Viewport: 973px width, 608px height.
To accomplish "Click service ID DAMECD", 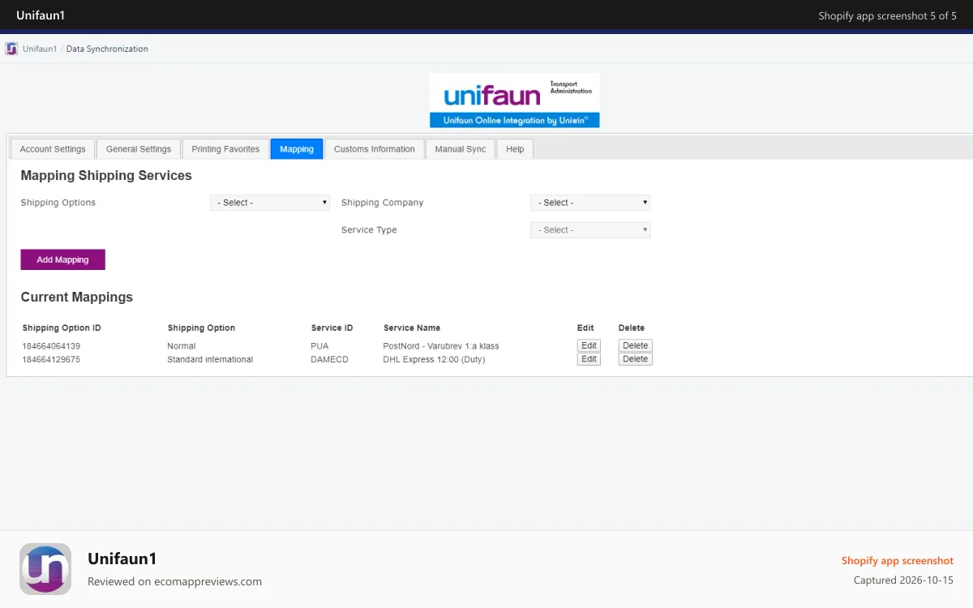I will coord(329,359).
